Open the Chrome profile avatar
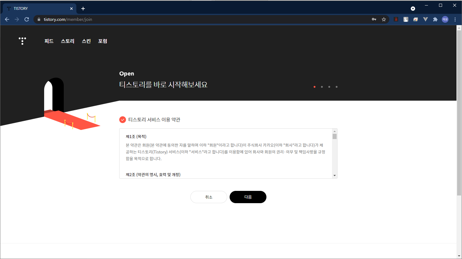462x259 pixels. [445, 19]
